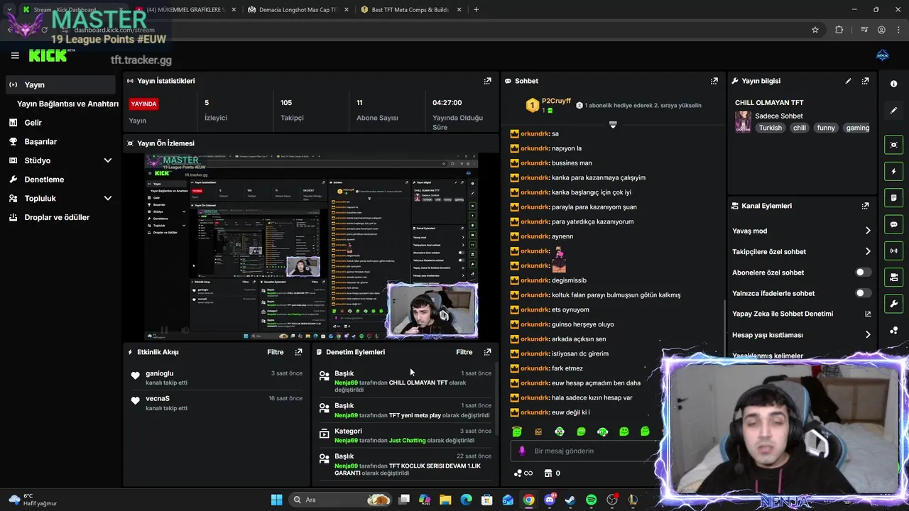Click the chill tag
Image resolution: width=909 pixels, height=511 pixels.
coord(800,128)
